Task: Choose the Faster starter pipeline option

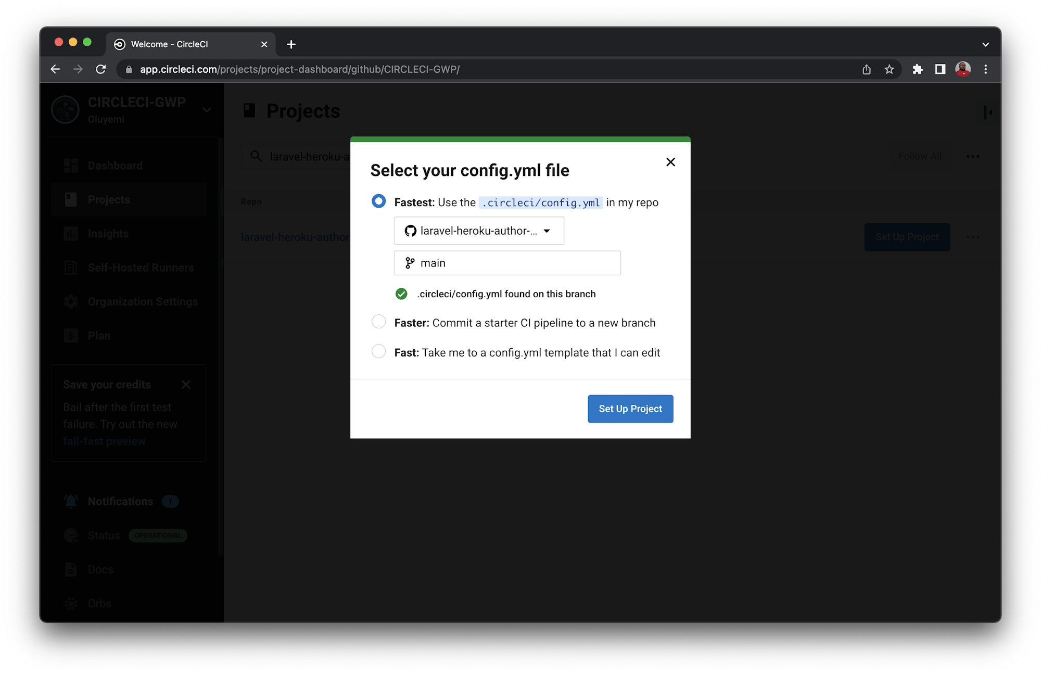Action: [x=378, y=322]
